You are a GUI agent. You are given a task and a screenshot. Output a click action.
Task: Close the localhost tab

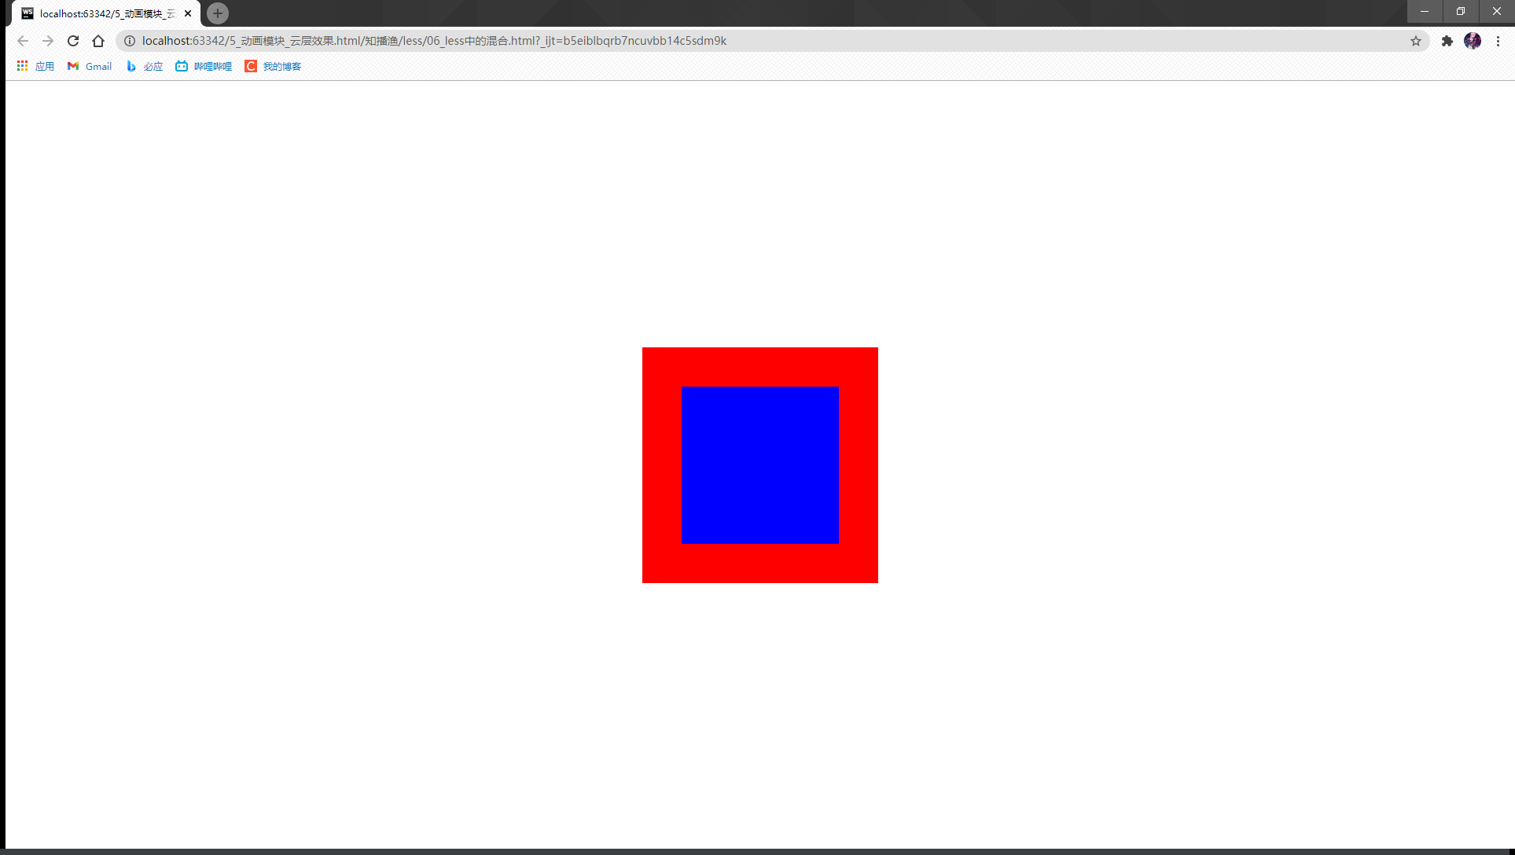(x=188, y=13)
